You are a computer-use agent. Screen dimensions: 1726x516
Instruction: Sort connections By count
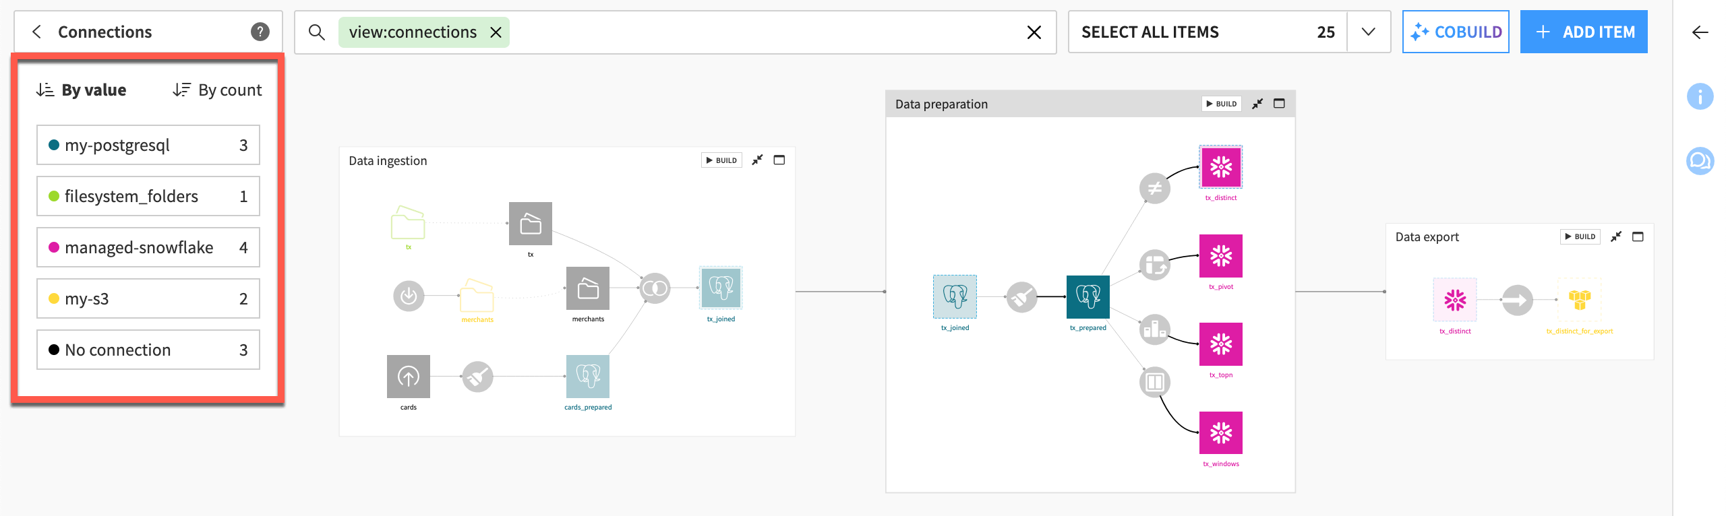click(x=217, y=90)
